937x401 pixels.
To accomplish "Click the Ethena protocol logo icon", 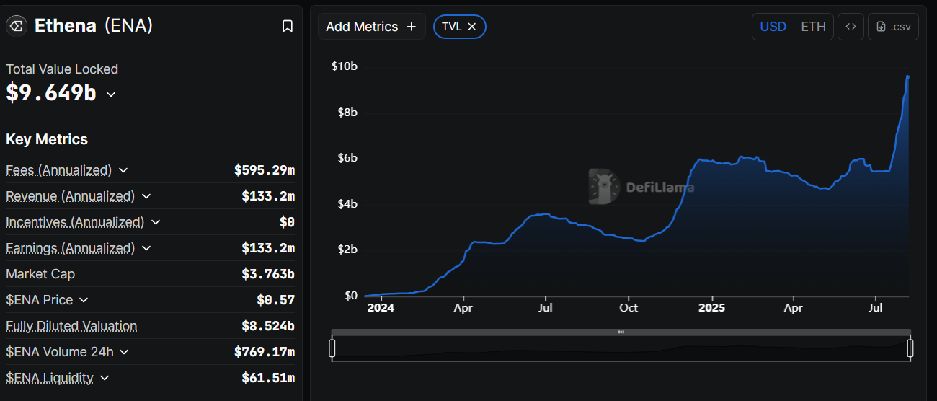I will click(16, 26).
